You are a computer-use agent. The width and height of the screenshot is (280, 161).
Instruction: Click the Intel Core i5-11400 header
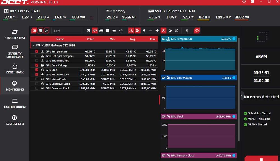pyautogui.click(x=22, y=11)
